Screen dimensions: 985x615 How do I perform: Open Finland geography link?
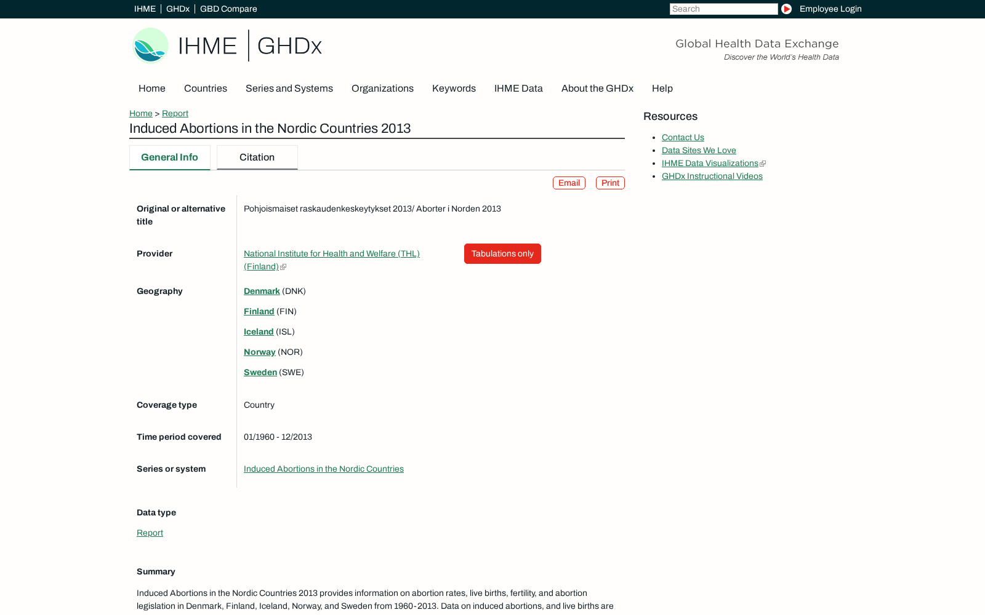(259, 312)
